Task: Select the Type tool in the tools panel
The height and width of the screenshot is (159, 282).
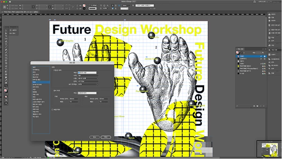Action: click(6, 44)
